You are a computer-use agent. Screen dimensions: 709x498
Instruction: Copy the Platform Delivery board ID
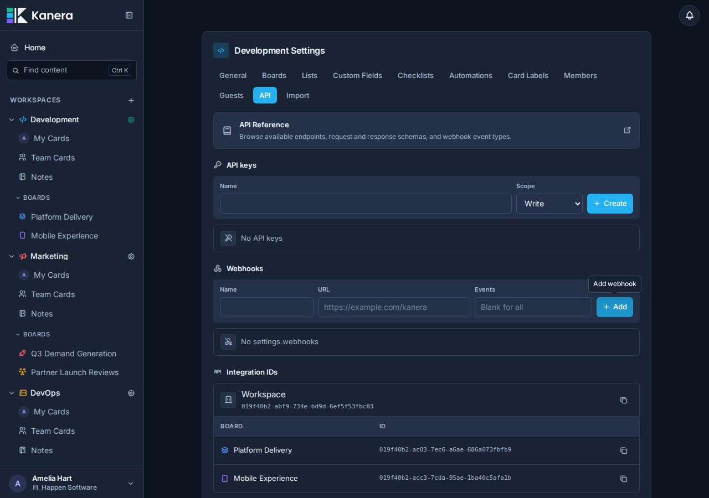[x=624, y=450]
